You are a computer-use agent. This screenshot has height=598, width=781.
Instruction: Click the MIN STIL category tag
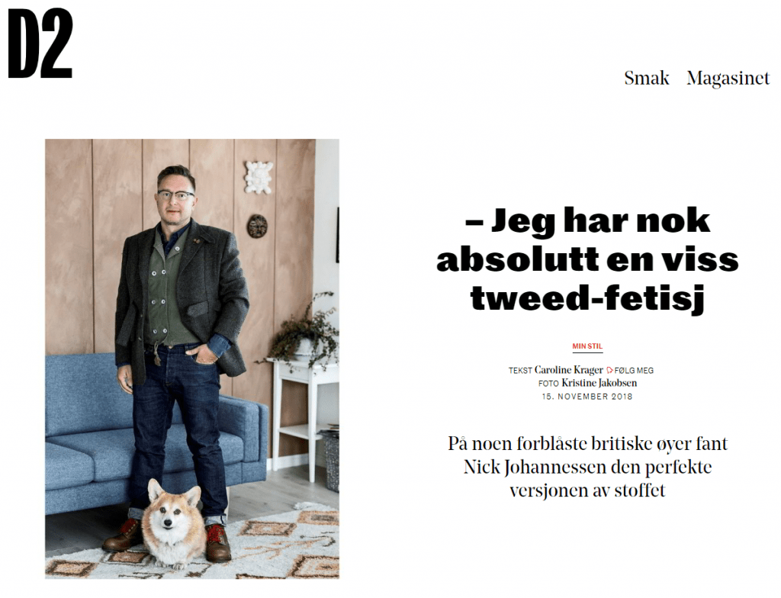(587, 346)
